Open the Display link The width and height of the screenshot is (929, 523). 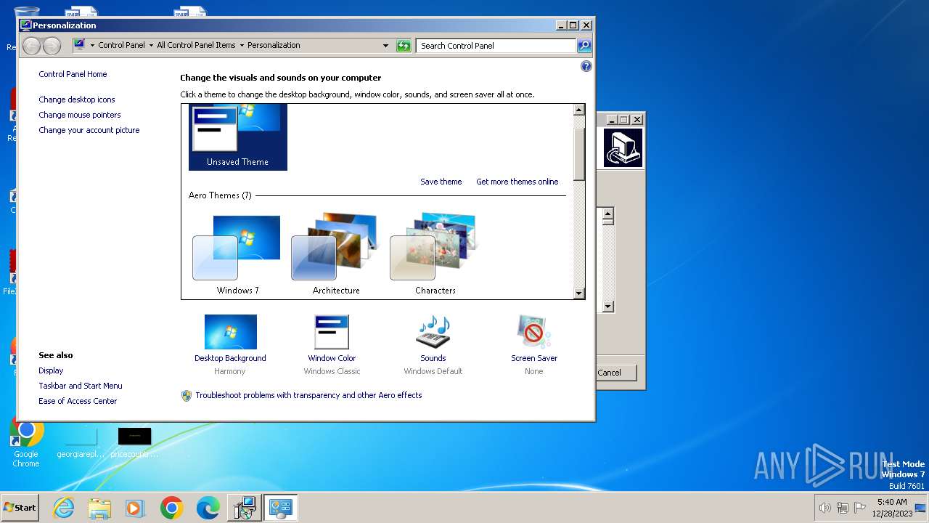[x=51, y=370]
